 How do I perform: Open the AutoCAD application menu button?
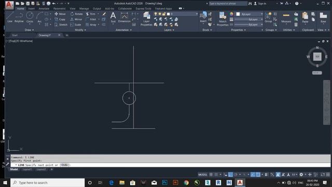click(x=9, y=5)
